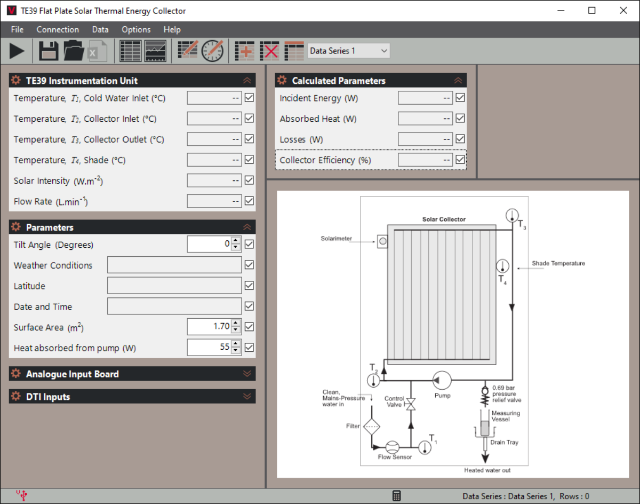Expand the DTI Inputs panel
This screenshot has width=640, height=504.
pyautogui.click(x=246, y=396)
